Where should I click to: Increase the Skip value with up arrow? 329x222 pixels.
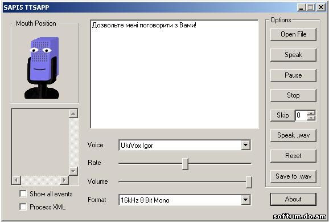[311, 113]
